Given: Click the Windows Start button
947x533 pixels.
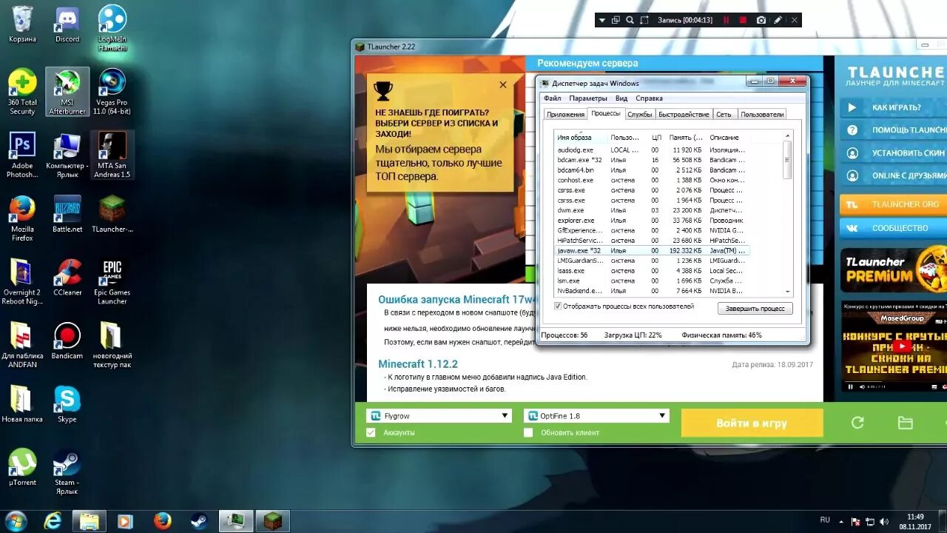Looking at the screenshot, I should [x=15, y=520].
